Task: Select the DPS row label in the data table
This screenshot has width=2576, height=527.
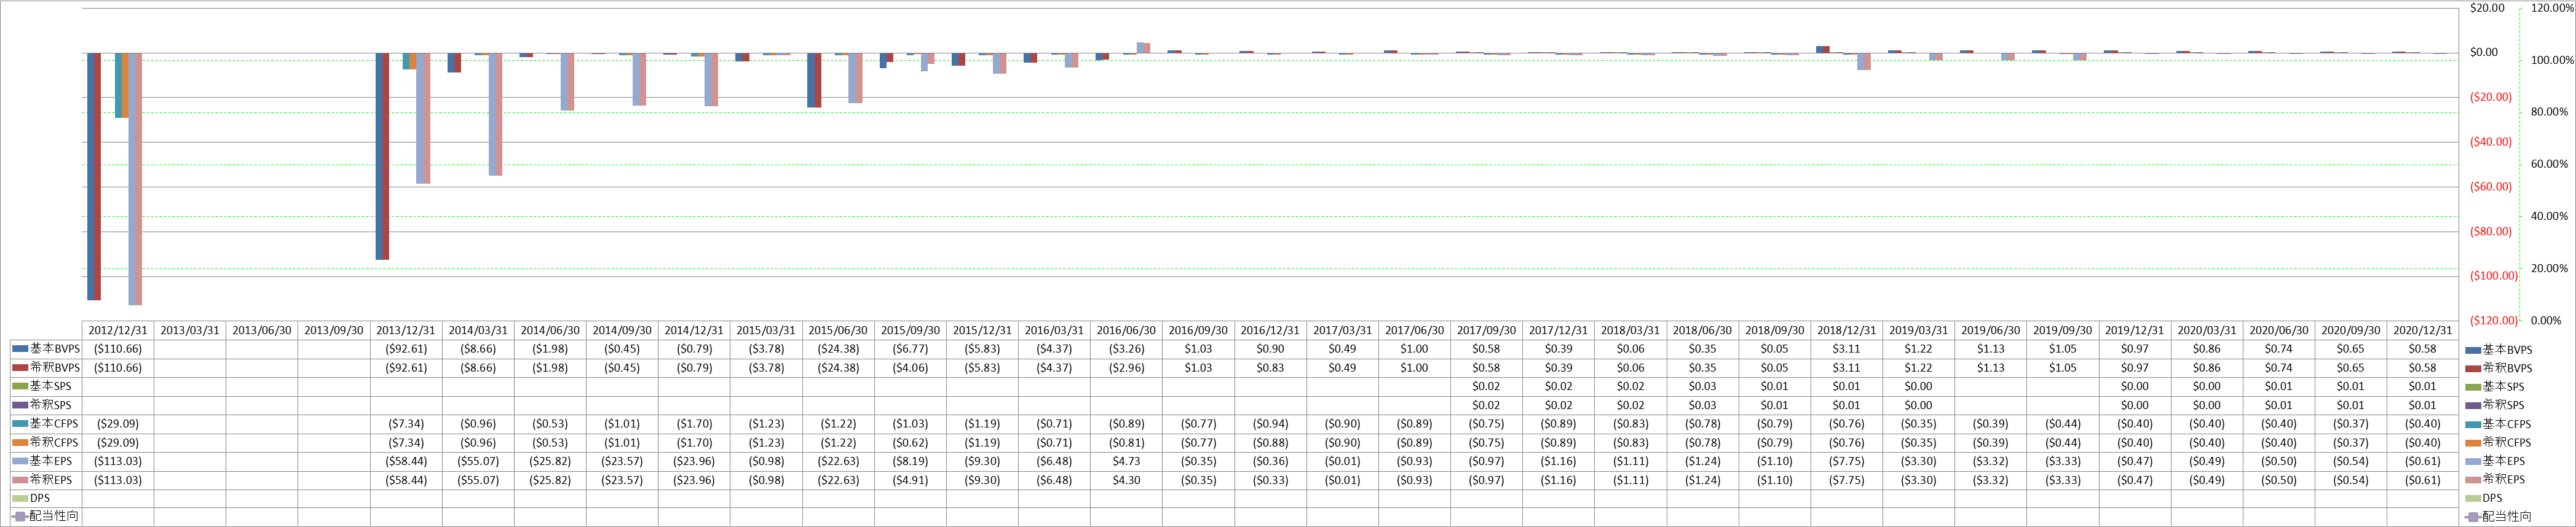Action: point(40,498)
